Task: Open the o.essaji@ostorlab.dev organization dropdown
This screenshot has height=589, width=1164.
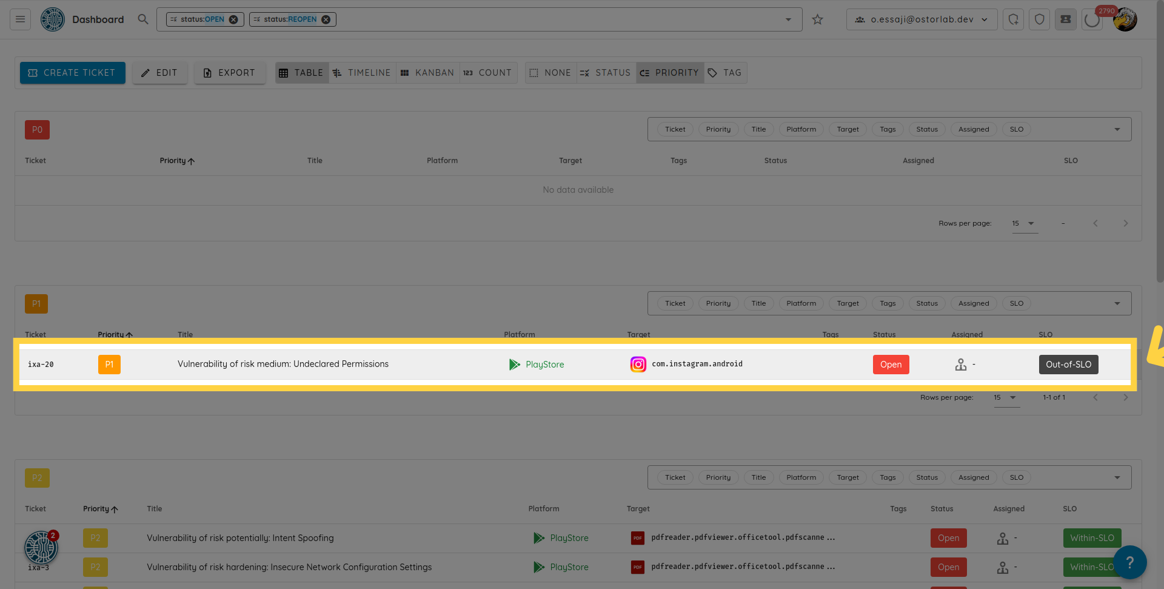Action: pyautogui.click(x=921, y=19)
